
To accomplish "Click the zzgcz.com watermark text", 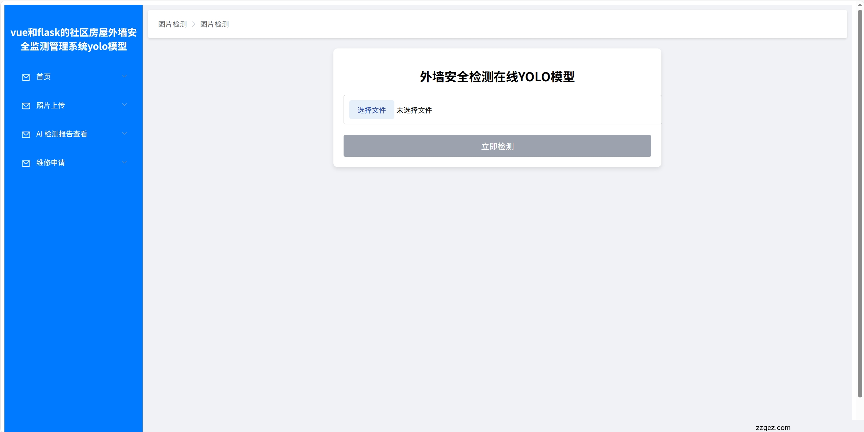I will tap(774, 428).
